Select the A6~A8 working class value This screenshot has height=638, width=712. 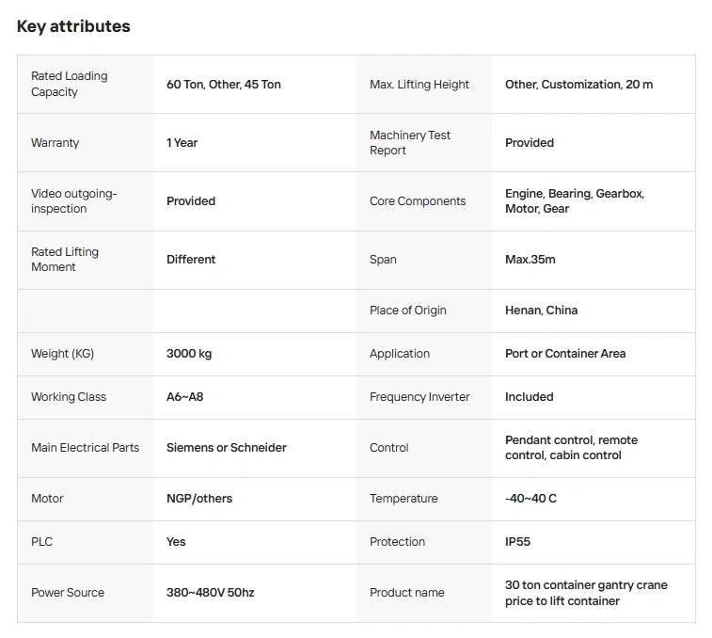(x=185, y=397)
